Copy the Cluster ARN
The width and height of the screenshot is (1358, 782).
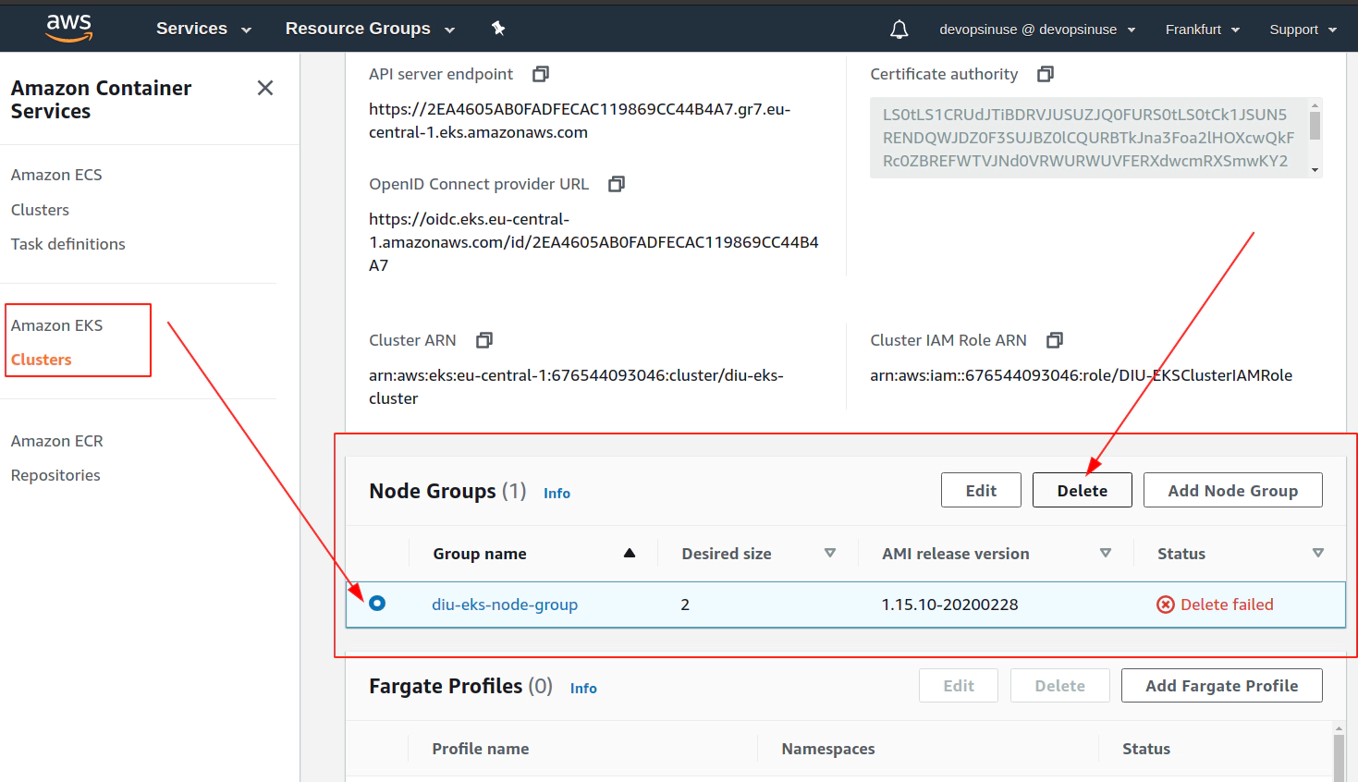click(x=484, y=340)
